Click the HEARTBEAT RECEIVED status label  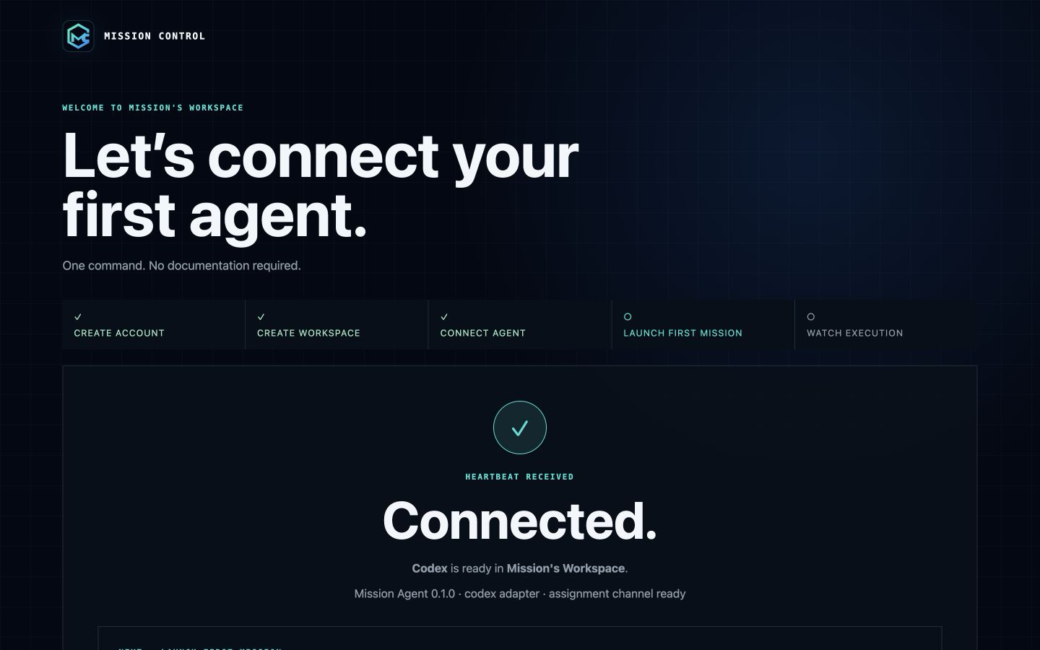coord(520,477)
